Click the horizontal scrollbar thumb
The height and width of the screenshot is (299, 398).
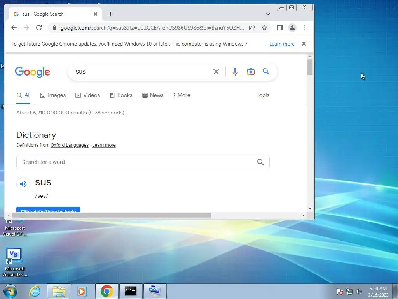(112, 216)
